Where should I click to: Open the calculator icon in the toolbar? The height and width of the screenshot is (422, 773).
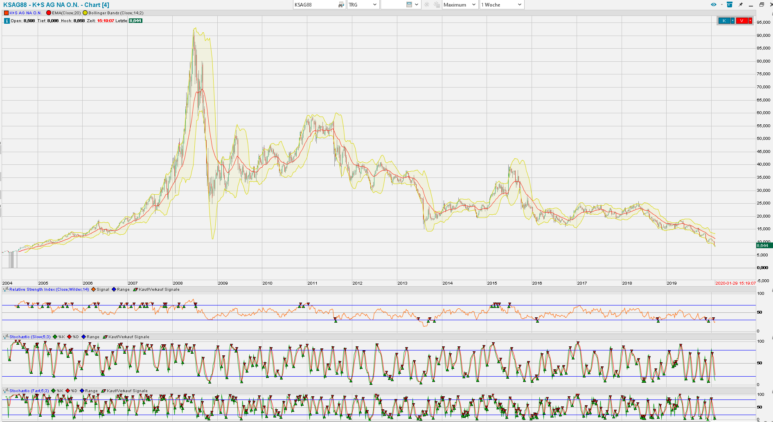tap(409, 5)
